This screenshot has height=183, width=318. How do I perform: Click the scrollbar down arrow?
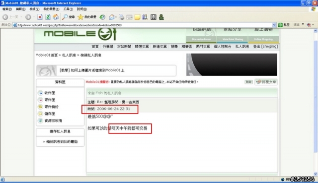tap(316, 174)
